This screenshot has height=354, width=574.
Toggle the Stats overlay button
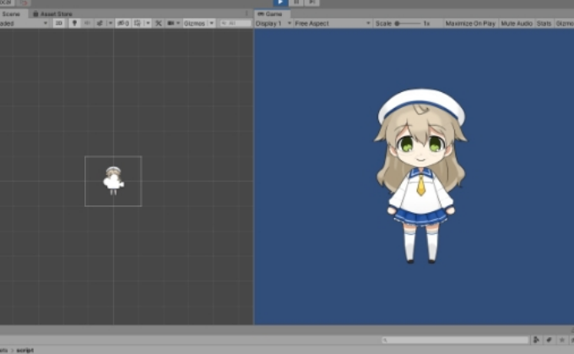(544, 24)
